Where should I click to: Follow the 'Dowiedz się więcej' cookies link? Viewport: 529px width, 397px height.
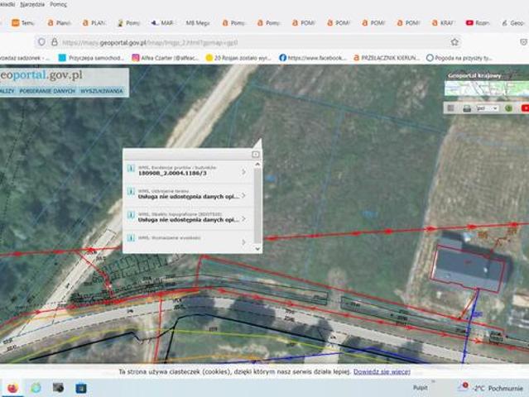[x=382, y=372]
